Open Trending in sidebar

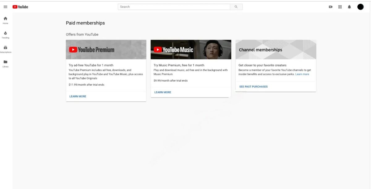pos(6,35)
